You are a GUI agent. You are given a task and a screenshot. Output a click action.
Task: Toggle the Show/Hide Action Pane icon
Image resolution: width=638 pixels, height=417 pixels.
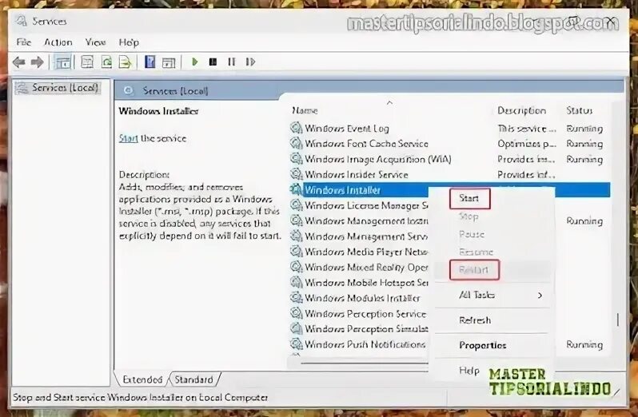click(169, 62)
